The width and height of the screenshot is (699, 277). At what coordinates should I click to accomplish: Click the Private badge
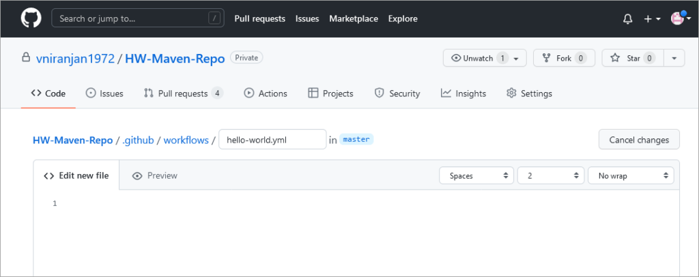[x=246, y=57]
